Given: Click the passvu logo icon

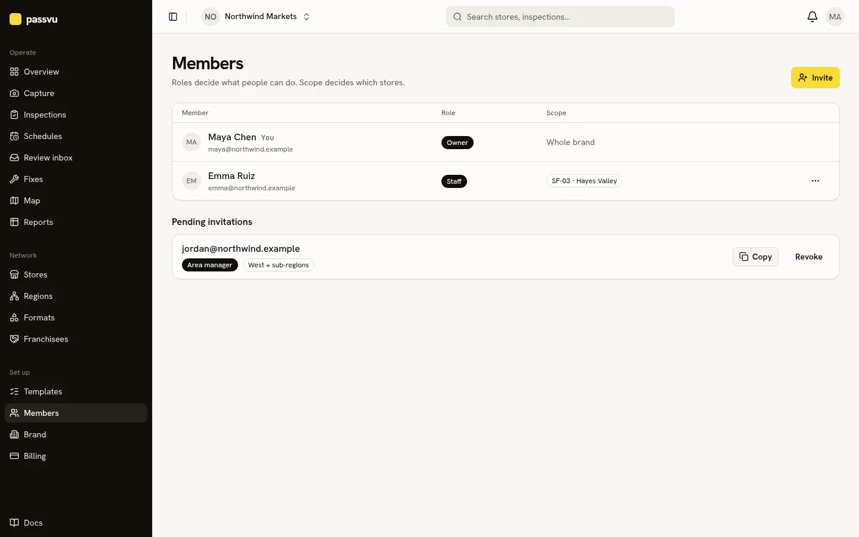Looking at the screenshot, I should click(x=16, y=19).
